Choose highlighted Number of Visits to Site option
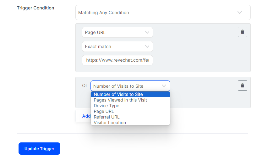The width and height of the screenshot is (279, 166). [130, 94]
